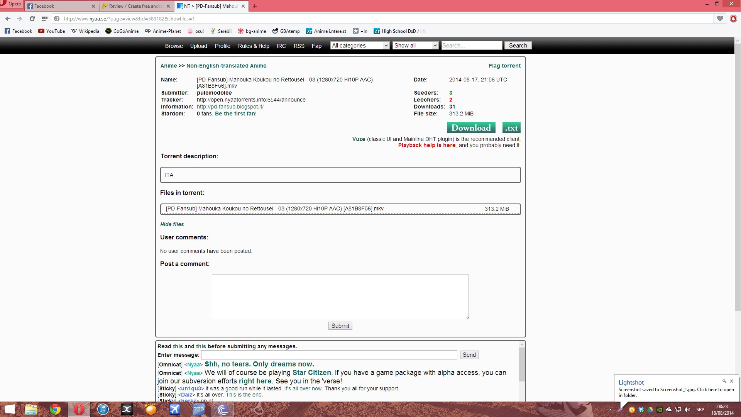Focus the Enter message chat field
This screenshot has width=741, height=417.
tap(329, 355)
